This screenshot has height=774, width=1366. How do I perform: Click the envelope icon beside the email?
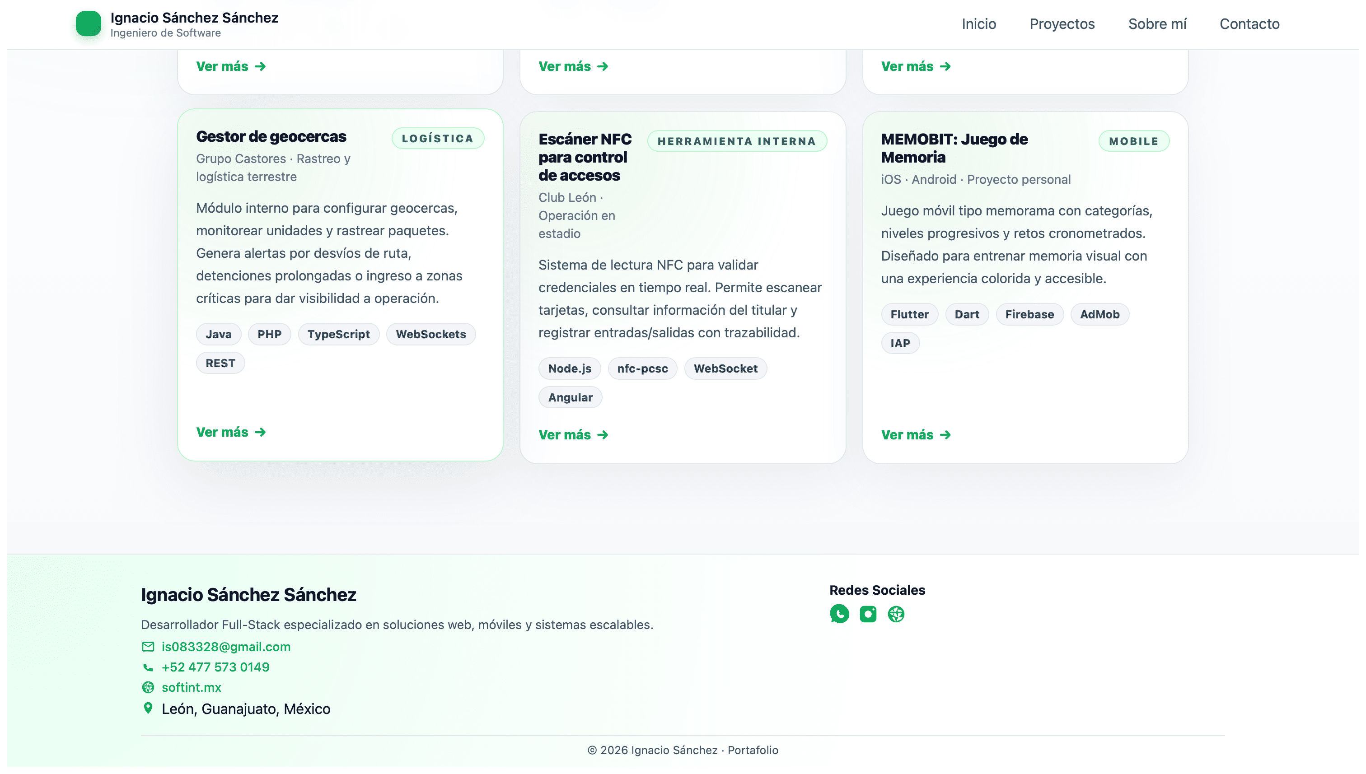coord(148,647)
